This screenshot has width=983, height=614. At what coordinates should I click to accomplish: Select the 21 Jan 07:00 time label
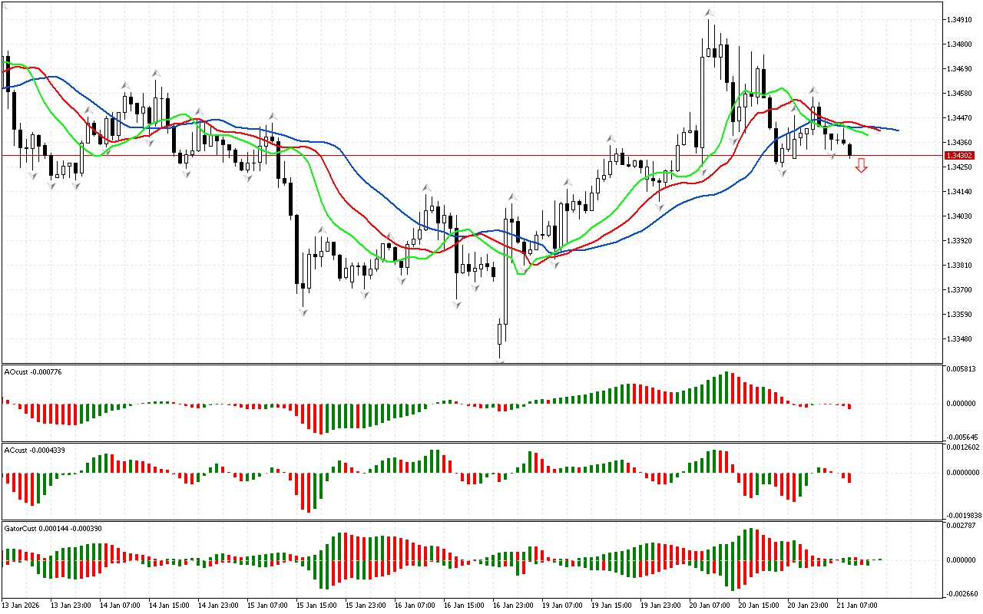tap(858, 605)
